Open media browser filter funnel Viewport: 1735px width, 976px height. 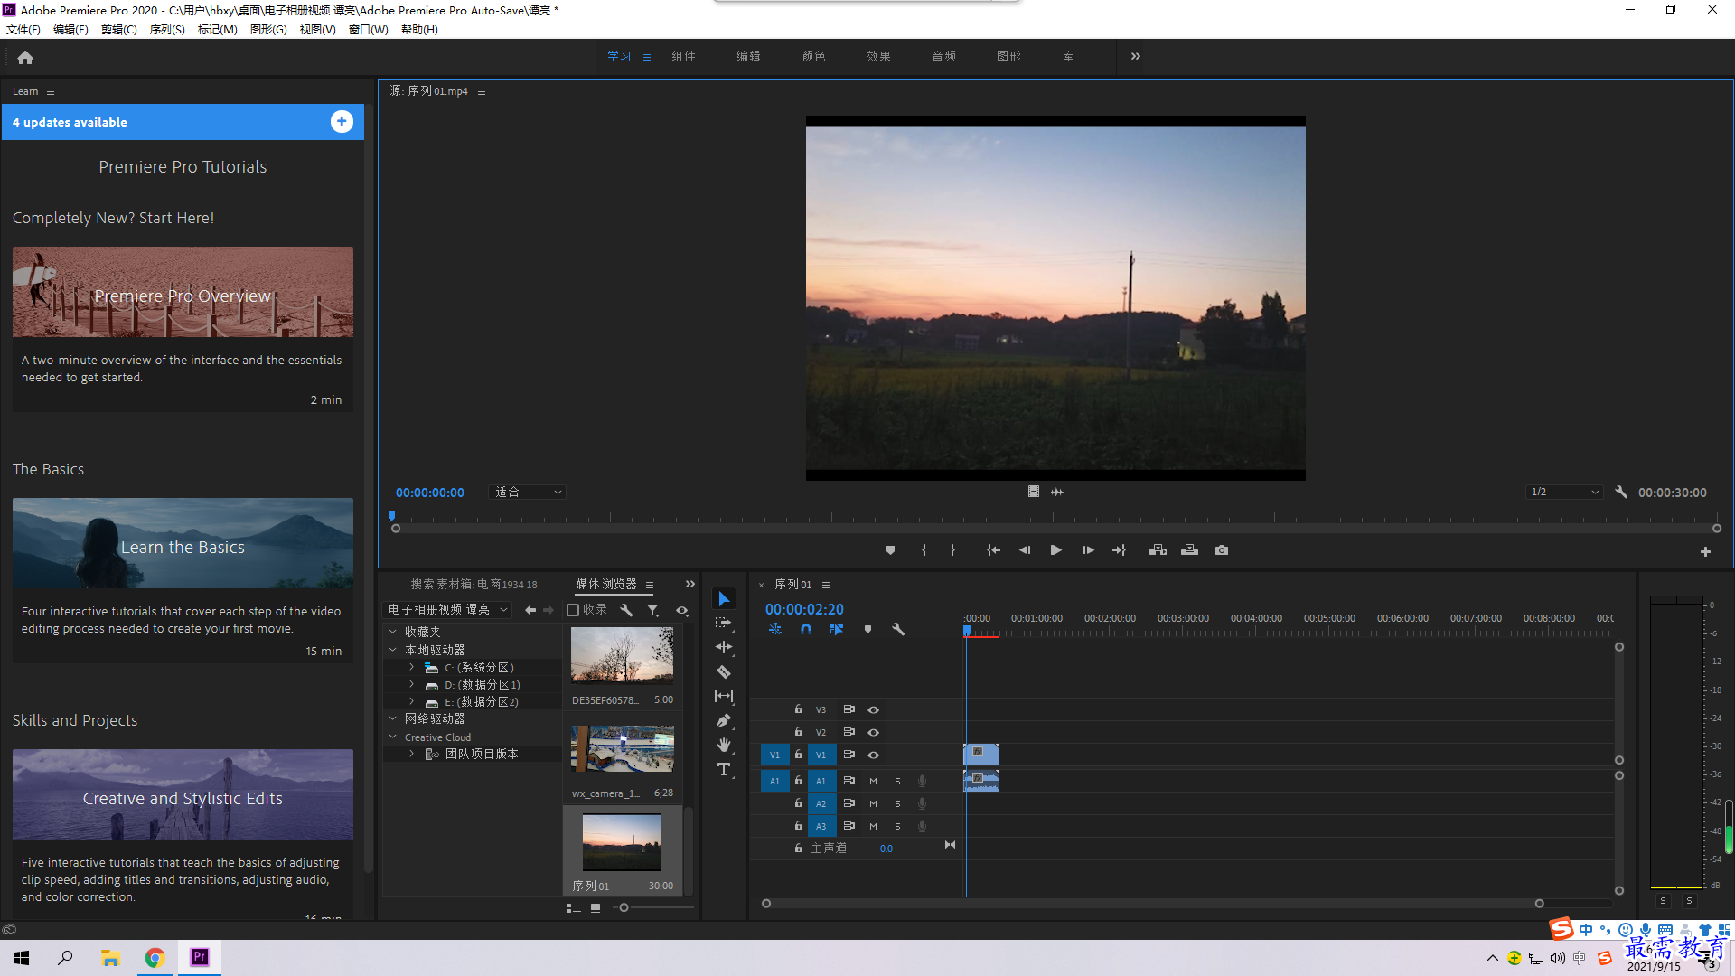point(652,610)
